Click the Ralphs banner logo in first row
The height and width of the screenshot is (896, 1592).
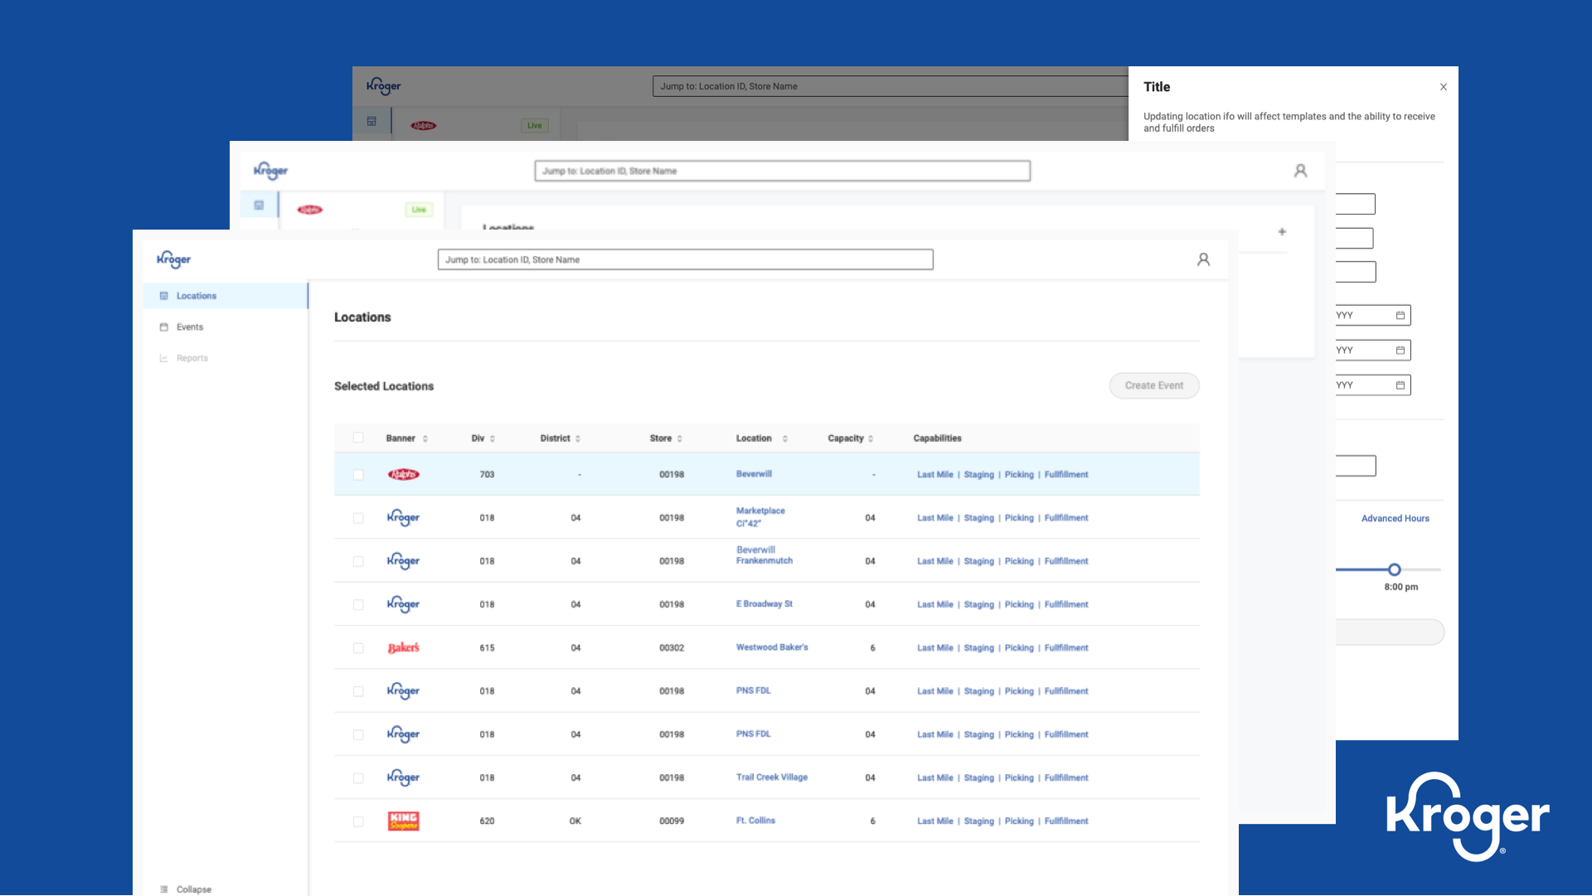click(x=404, y=475)
